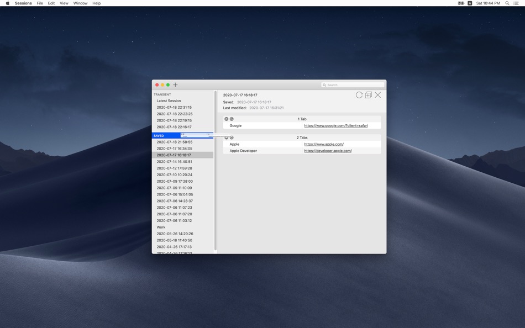Open the Help menu
This screenshot has width=525, height=328.
96,3
